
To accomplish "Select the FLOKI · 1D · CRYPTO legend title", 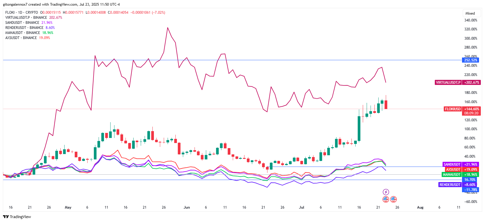I will pyautogui.click(x=22, y=13).
